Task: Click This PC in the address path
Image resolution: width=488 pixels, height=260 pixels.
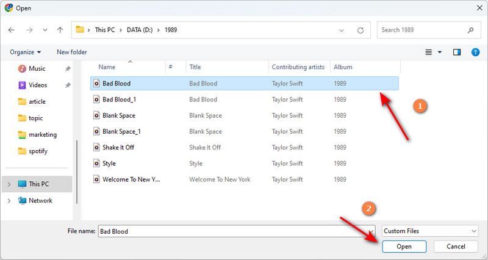Action: coord(105,30)
